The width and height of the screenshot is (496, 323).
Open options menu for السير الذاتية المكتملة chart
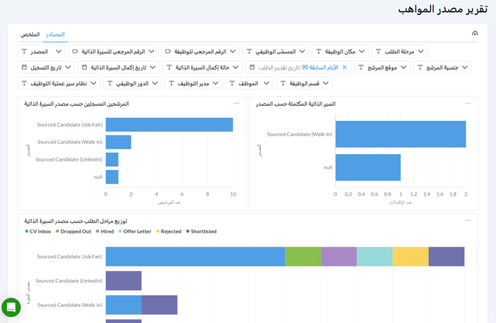click(468, 104)
